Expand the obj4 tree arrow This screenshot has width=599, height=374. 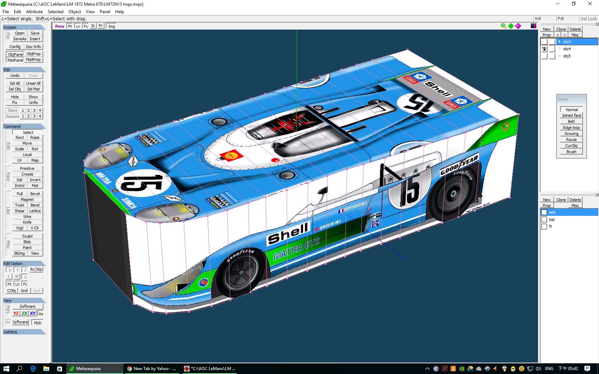(x=559, y=49)
